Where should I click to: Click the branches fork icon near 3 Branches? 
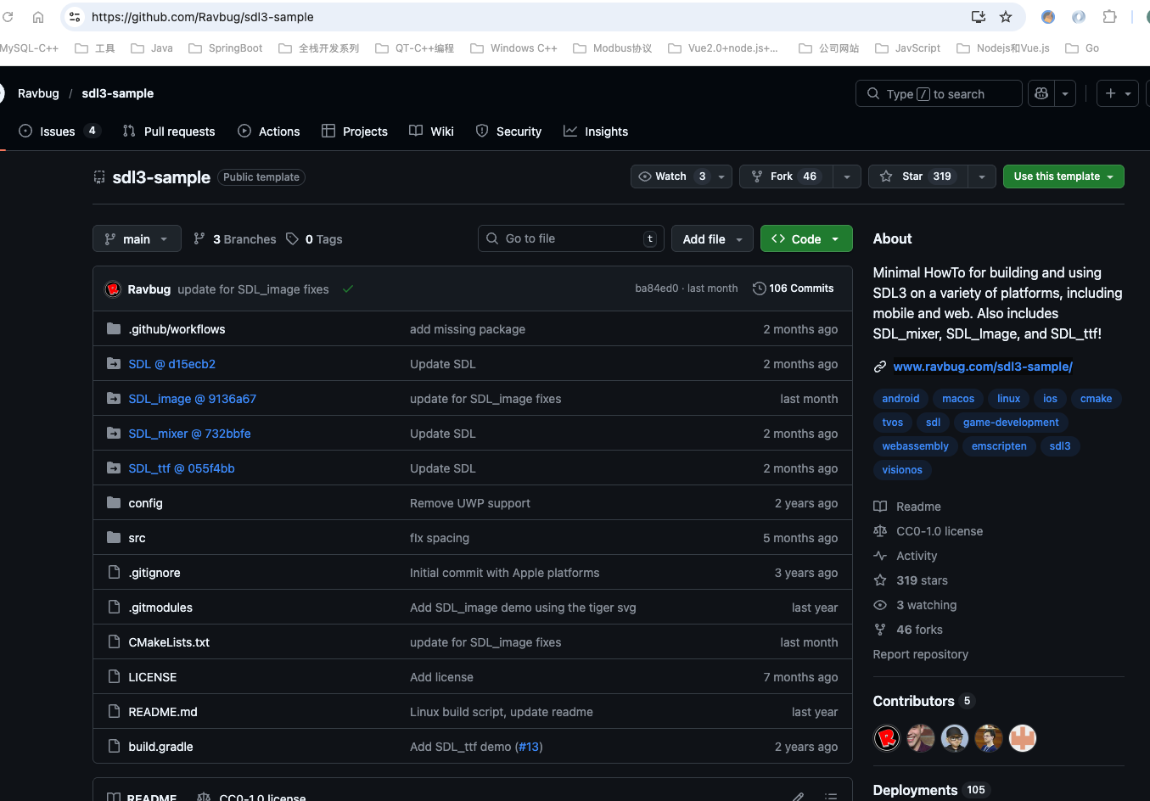(x=199, y=239)
